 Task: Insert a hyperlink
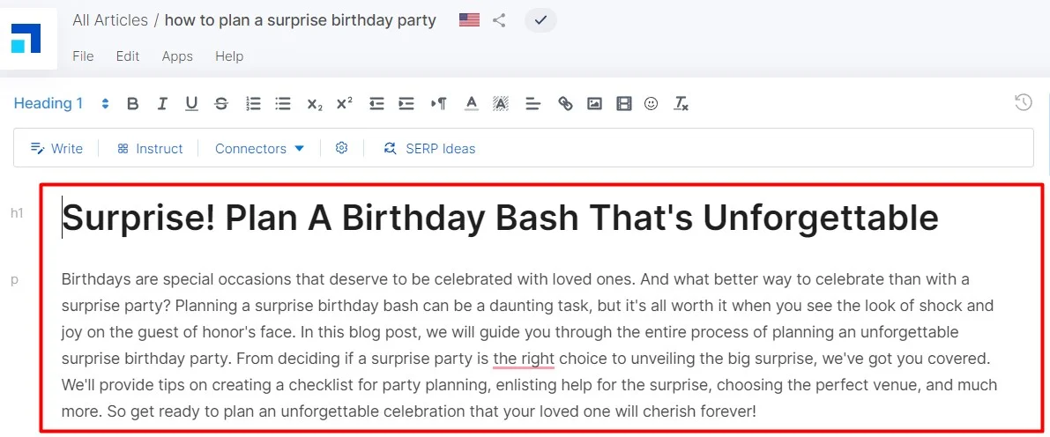point(565,104)
